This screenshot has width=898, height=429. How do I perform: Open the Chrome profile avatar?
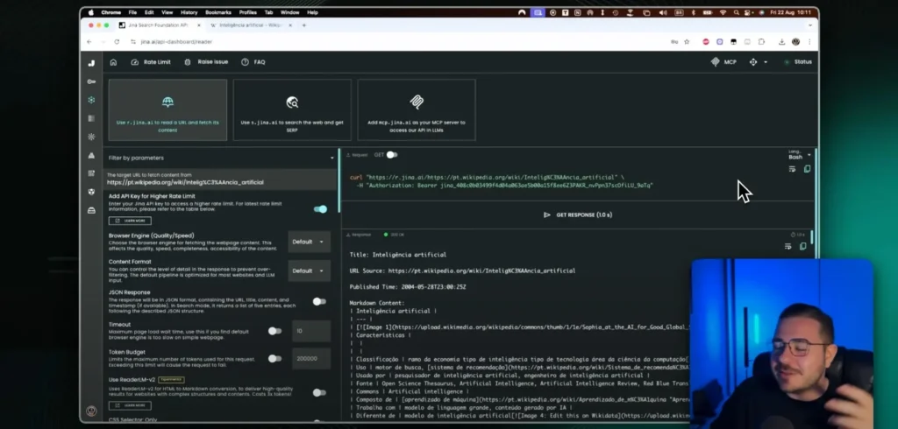795,42
